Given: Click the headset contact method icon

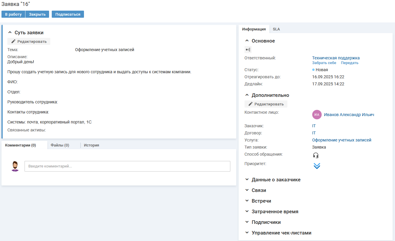Looking at the screenshot, I should click(x=316, y=155).
